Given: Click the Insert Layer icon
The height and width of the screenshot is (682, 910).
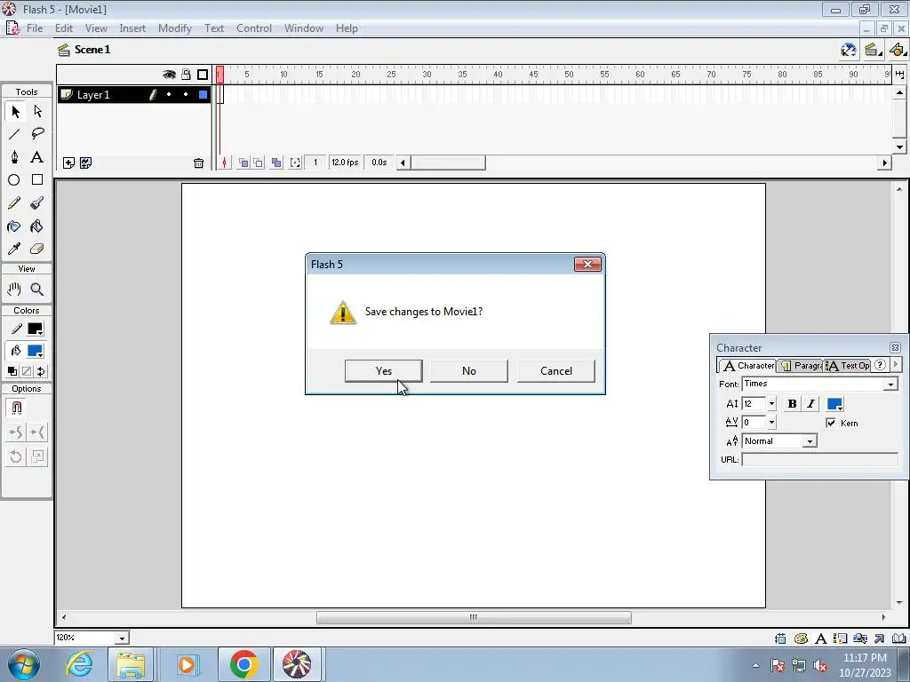Looking at the screenshot, I should coord(68,163).
